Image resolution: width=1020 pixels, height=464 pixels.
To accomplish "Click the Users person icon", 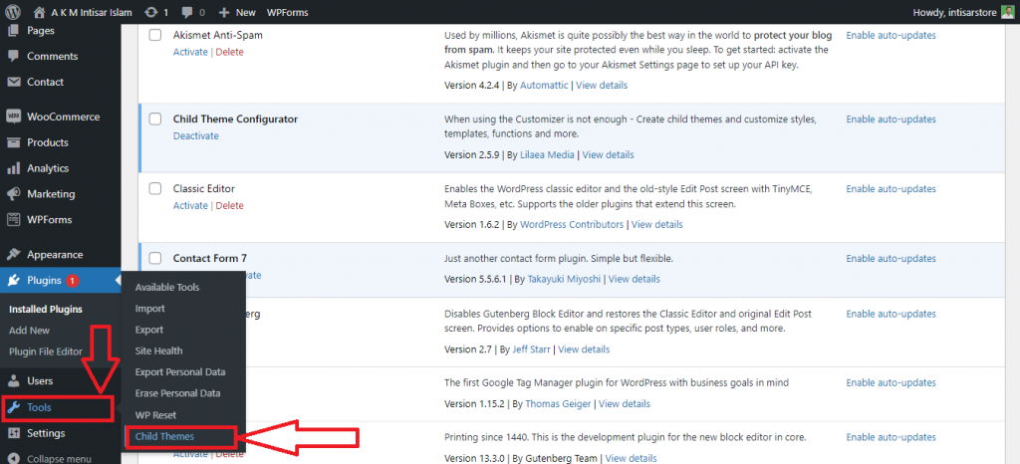I will click(x=14, y=380).
